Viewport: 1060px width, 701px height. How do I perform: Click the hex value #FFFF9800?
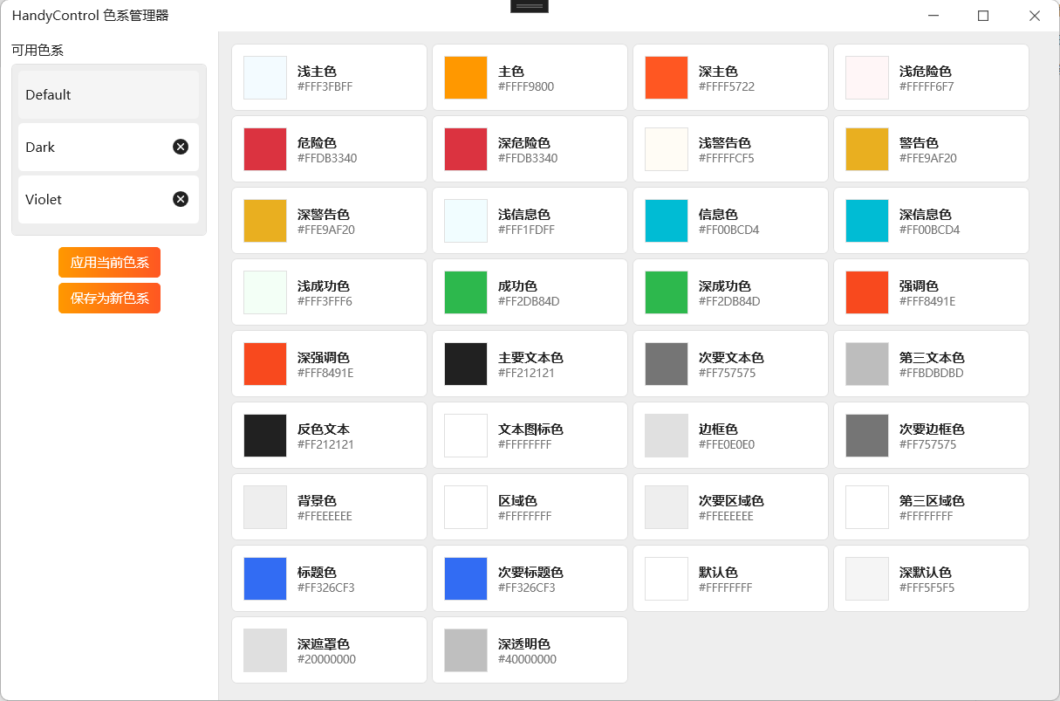tap(526, 86)
